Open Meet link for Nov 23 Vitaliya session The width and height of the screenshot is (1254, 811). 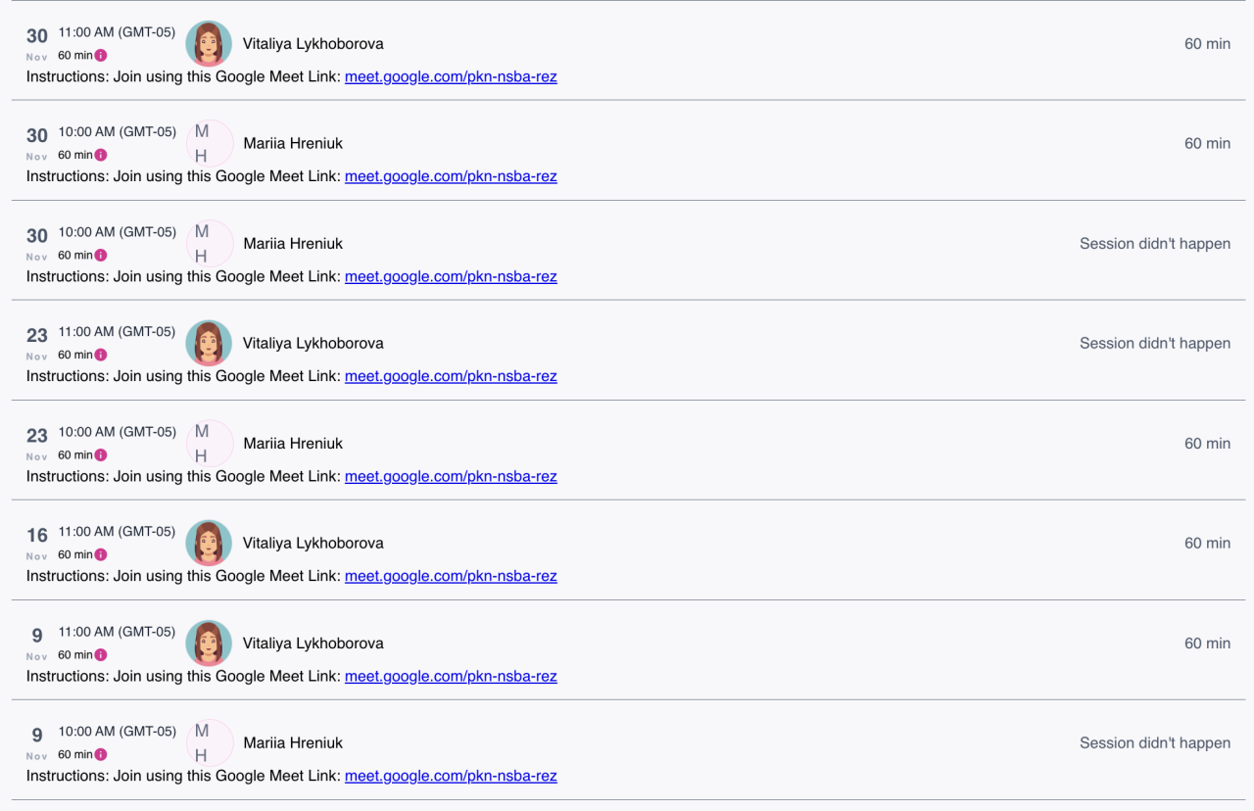click(x=451, y=376)
